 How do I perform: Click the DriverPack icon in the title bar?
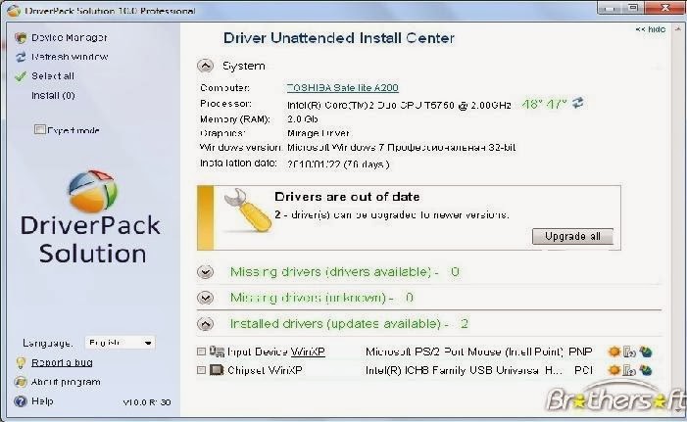tap(14, 10)
